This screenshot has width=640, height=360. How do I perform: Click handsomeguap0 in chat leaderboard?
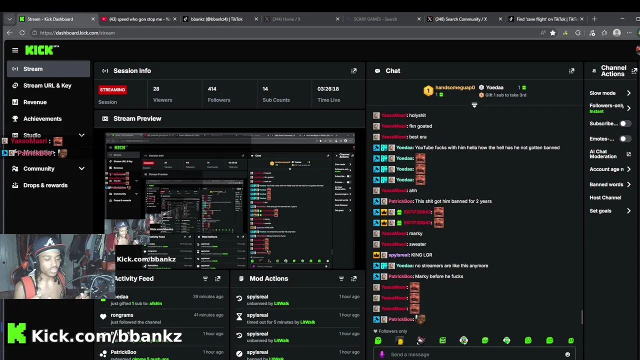point(454,87)
